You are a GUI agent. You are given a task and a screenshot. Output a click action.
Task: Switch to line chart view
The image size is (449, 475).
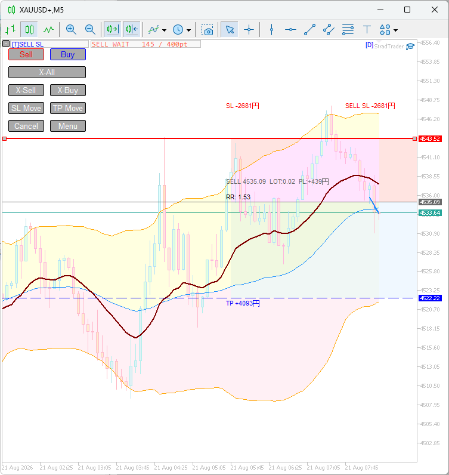48,29
